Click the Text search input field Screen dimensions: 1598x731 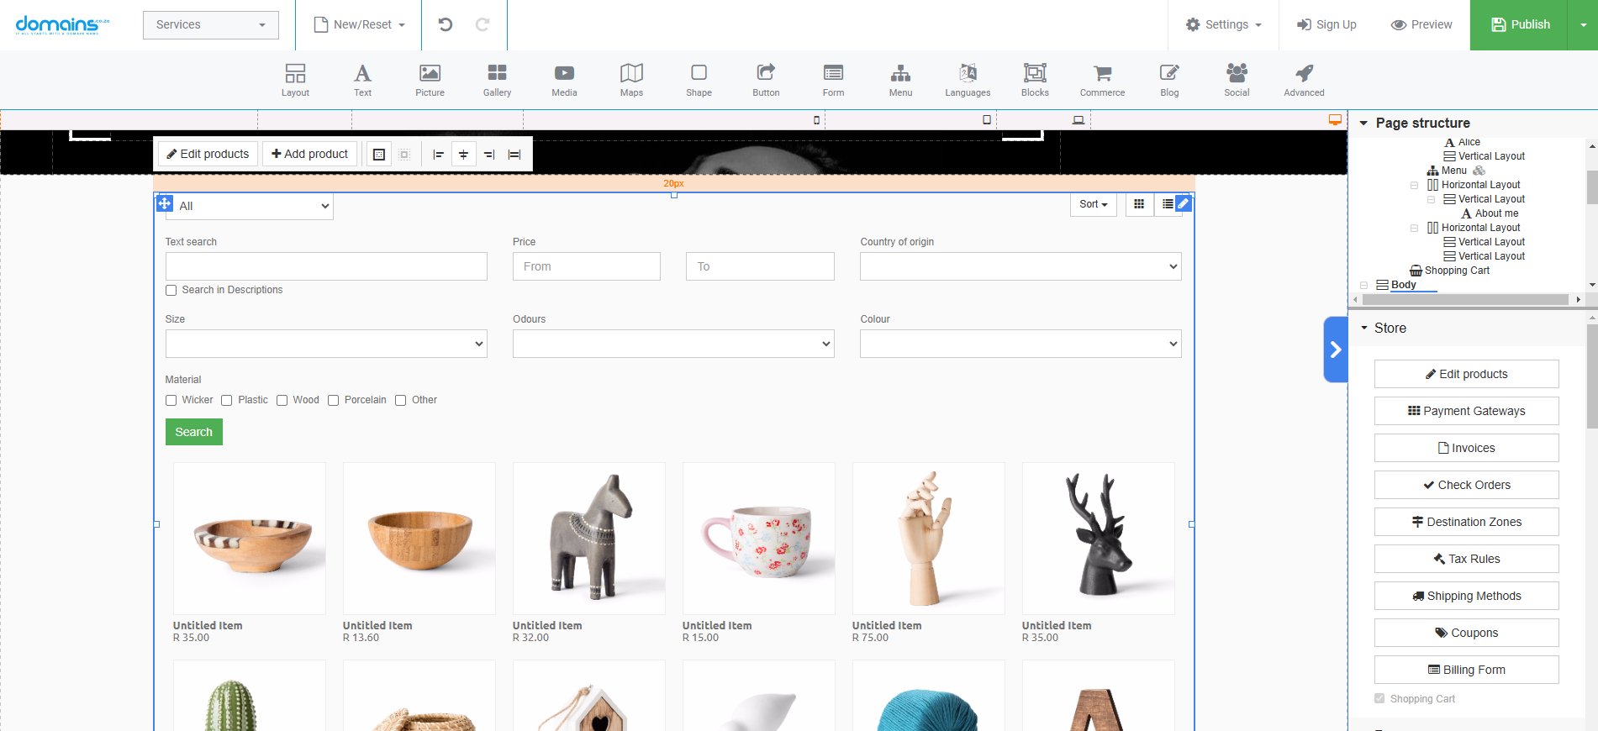[x=326, y=266]
